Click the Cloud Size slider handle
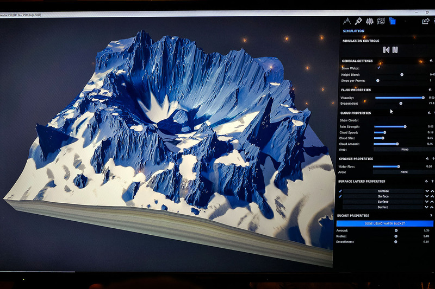This screenshot has width=435, height=289. pyautogui.click(x=383, y=138)
